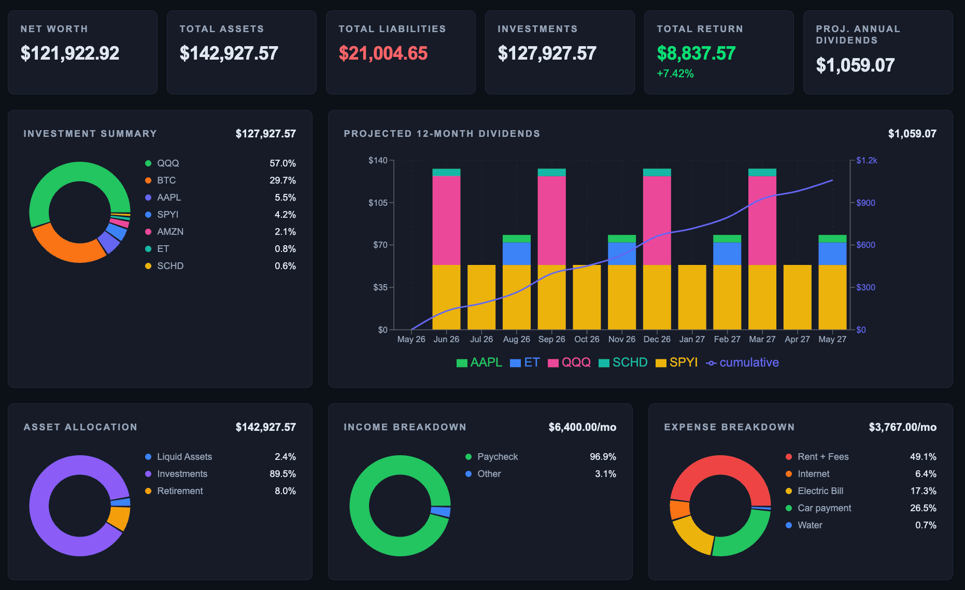Click the Asset Allocation heading

(x=80, y=427)
